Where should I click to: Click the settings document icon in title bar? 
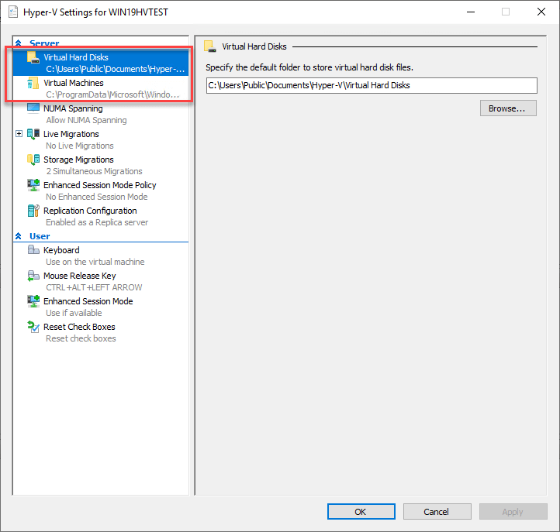click(13, 12)
